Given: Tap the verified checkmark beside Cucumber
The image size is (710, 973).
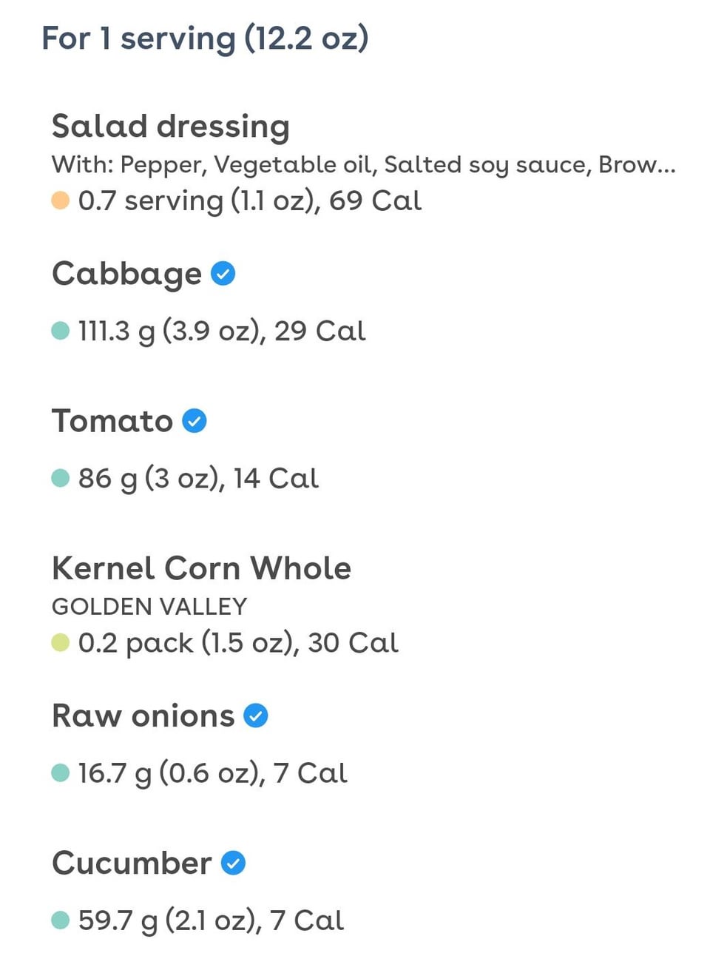Looking at the screenshot, I should [234, 863].
